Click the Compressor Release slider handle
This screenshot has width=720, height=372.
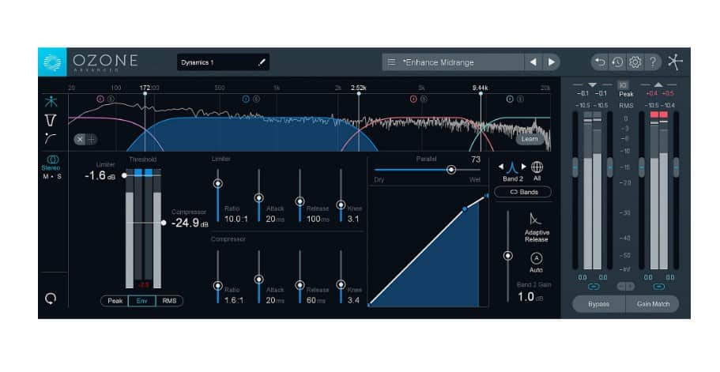click(x=300, y=285)
